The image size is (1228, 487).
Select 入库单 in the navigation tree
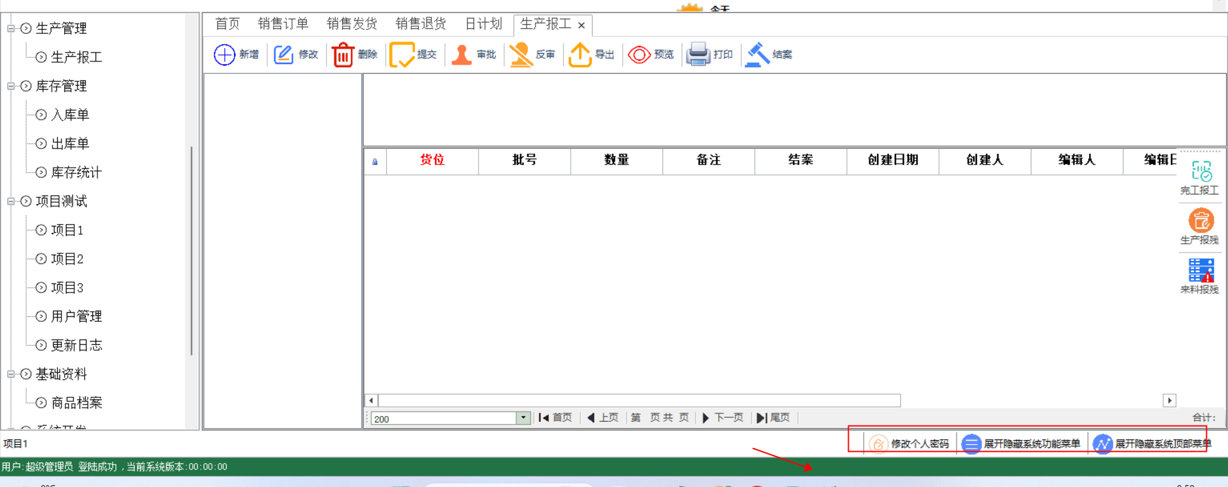[70, 115]
